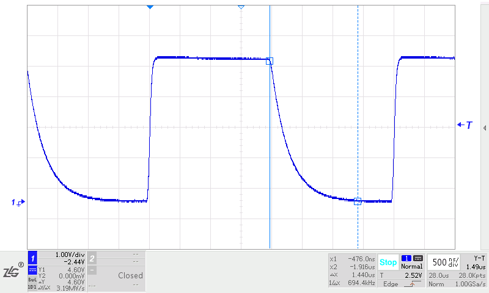Toggle the Stop run state button

pyautogui.click(x=388, y=262)
